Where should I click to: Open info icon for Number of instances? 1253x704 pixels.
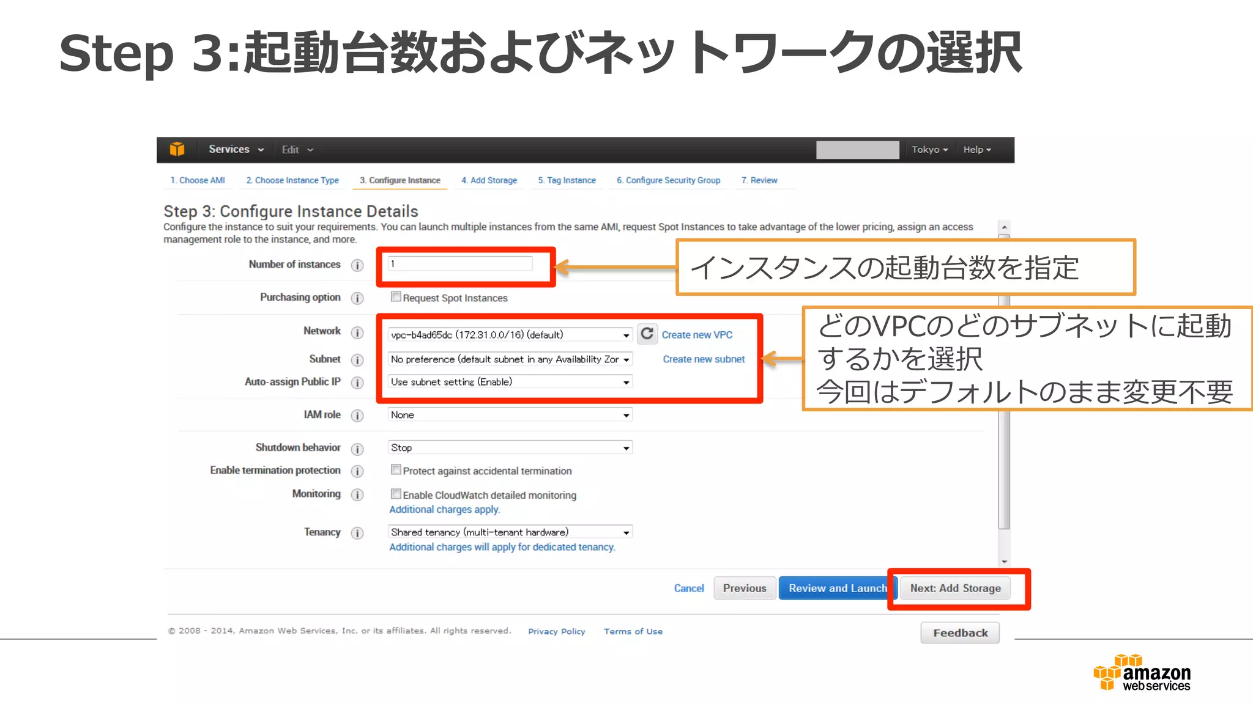point(357,265)
